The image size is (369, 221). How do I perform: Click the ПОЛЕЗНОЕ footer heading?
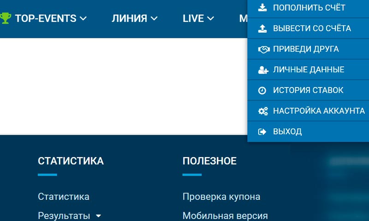click(x=209, y=161)
